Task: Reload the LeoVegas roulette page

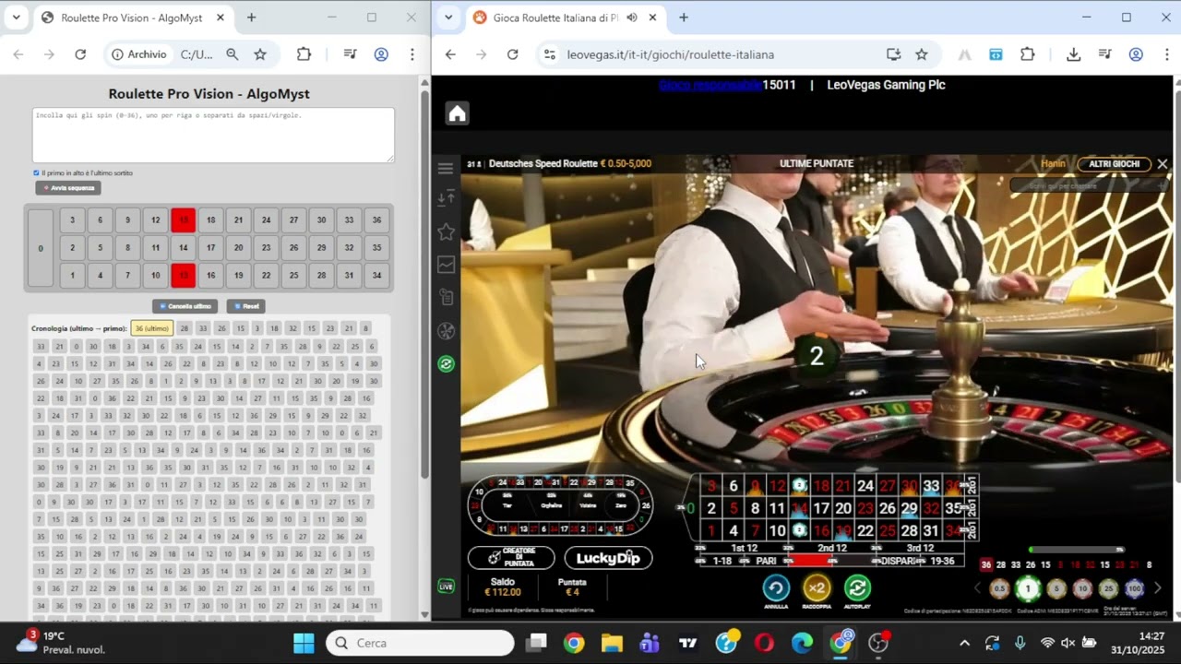Action: (x=513, y=54)
